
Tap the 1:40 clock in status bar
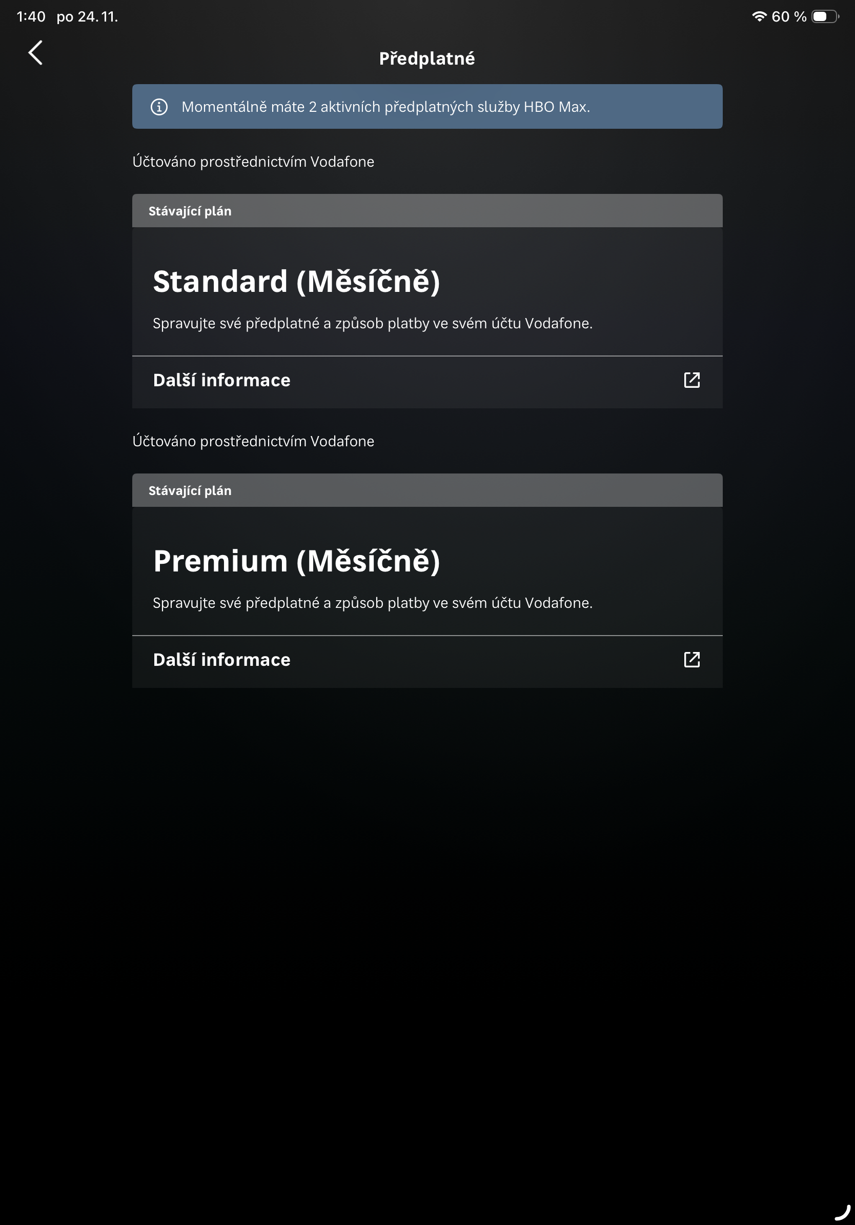click(x=31, y=16)
